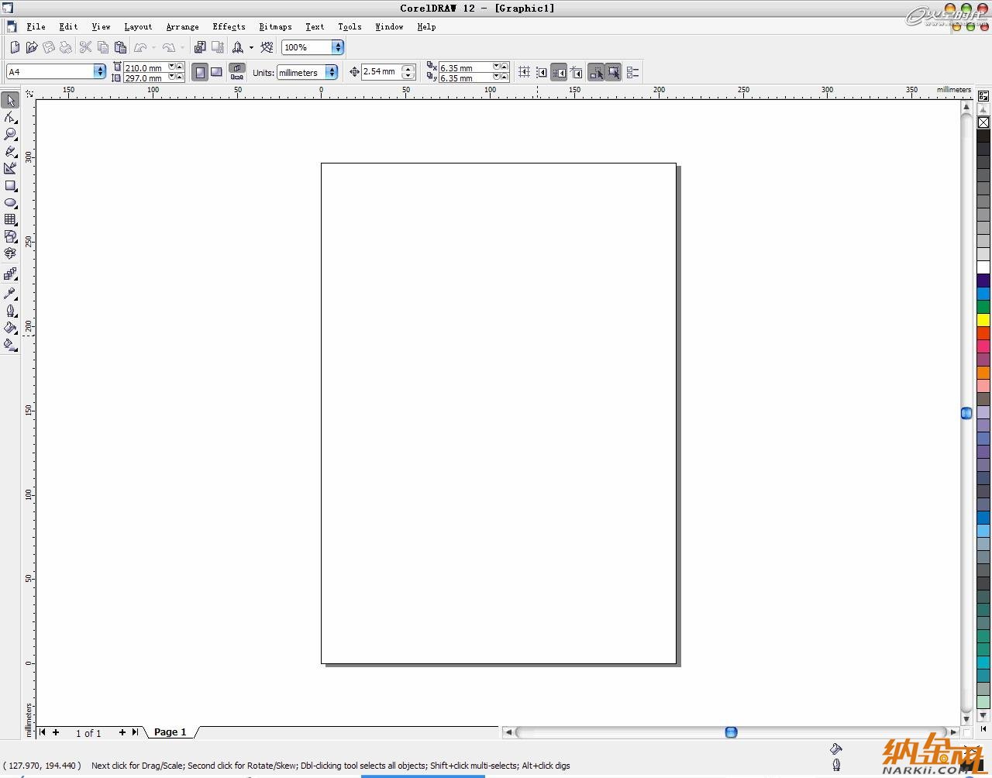Select the Page 1 tab

[170, 732]
